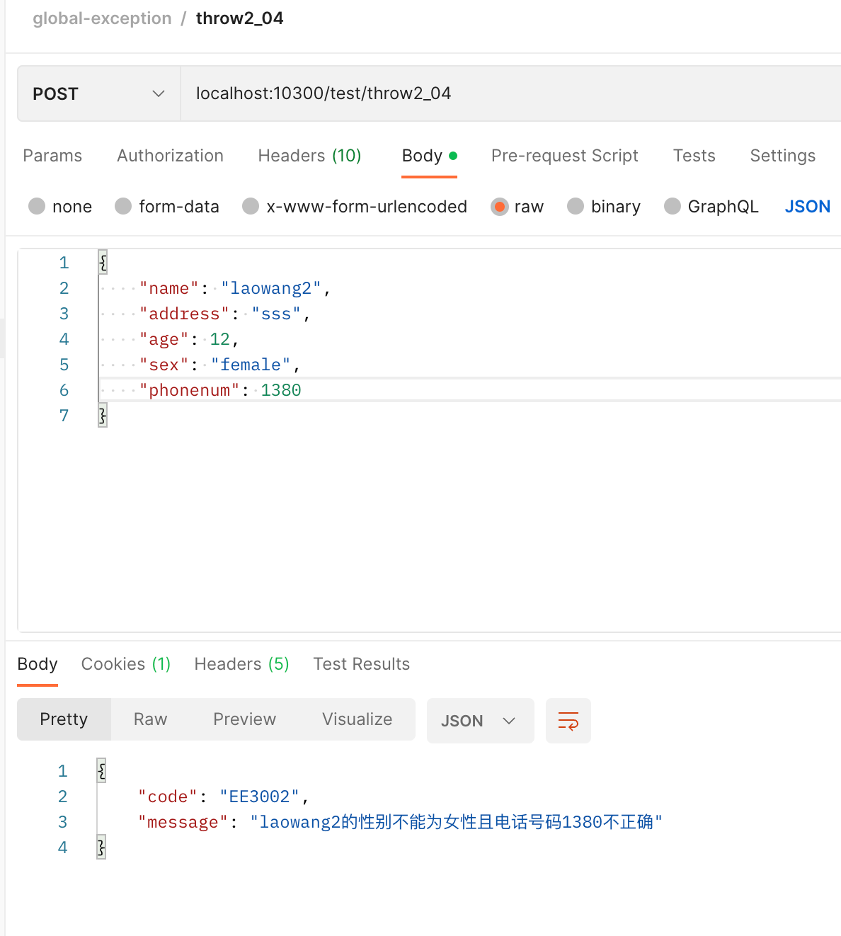Open the Tests tab
The width and height of the screenshot is (841, 936).
(694, 156)
